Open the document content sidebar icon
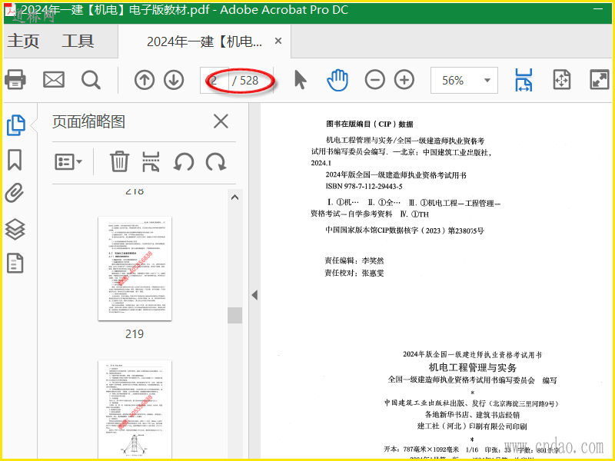 pos(15,263)
